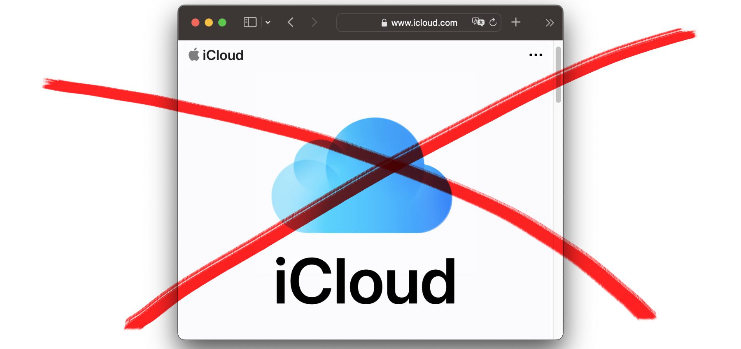Click the lock icon in the address bar
The height and width of the screenshot is (349, 741).
click(384, 23)
